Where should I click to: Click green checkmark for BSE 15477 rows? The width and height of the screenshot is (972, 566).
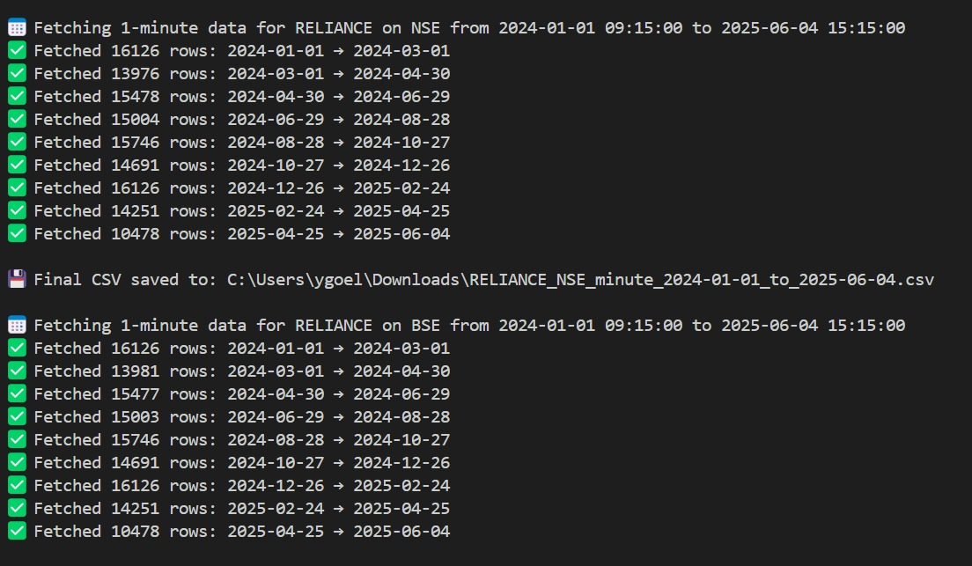[x=17, y=393]
